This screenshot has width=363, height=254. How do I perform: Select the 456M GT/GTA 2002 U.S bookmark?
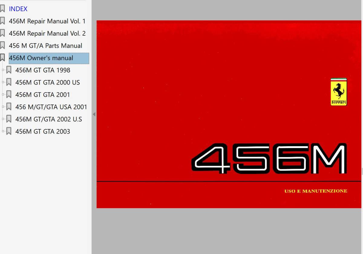tap(49, 119)
